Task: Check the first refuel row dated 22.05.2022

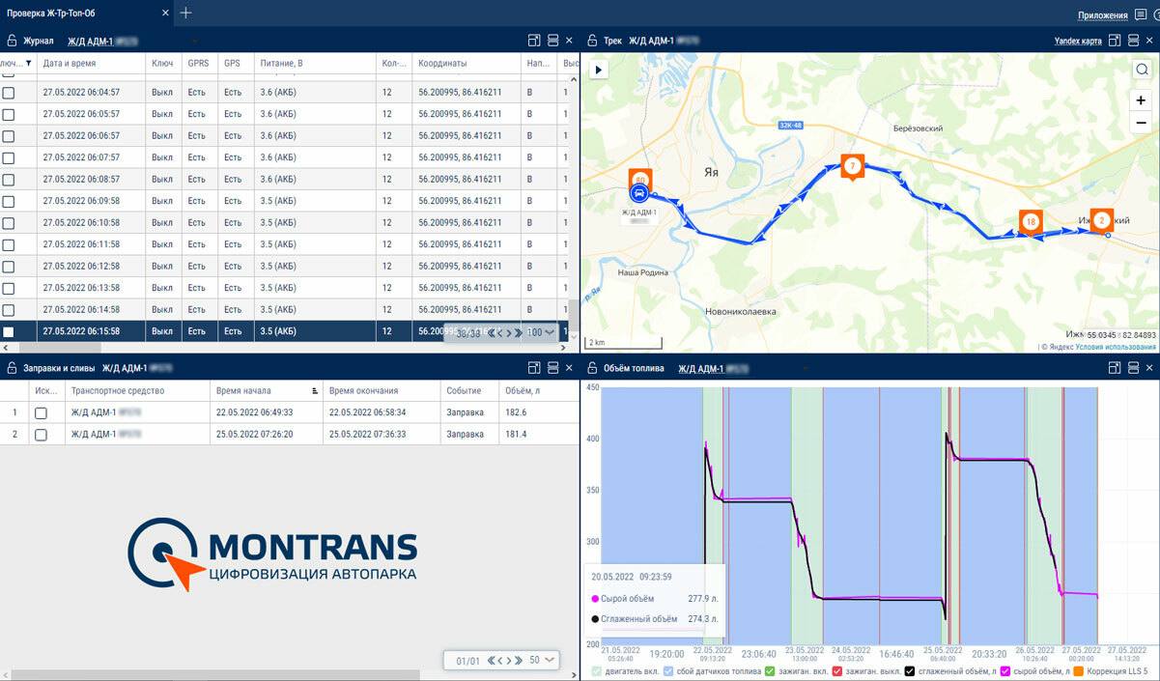Action: (x=41, y=412)
